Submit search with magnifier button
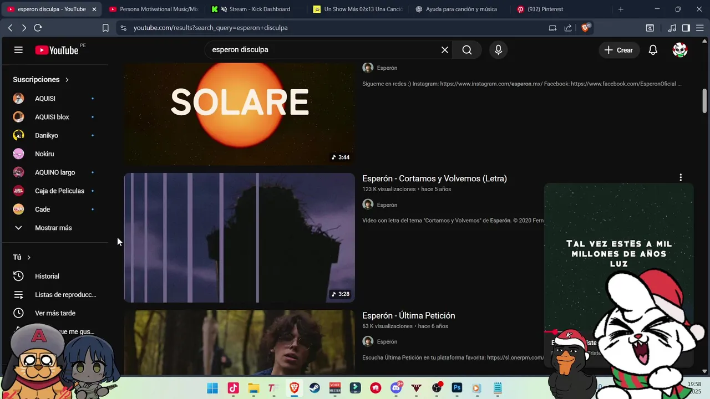The height and width of the screenshot is (399, 710). pyautogui.click(x=467, y=50)
